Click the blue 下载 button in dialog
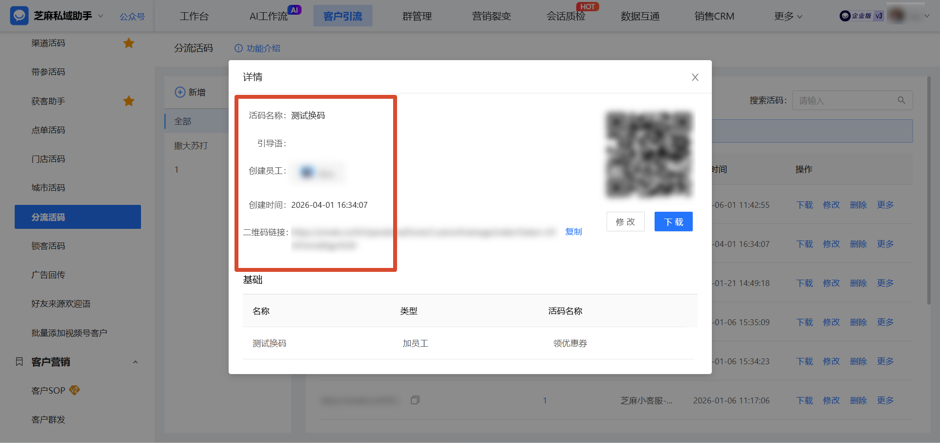The height and width of the screenshot is (443, 940). [673, 221]
